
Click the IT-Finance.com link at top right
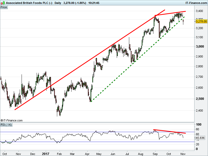[196, 3]
